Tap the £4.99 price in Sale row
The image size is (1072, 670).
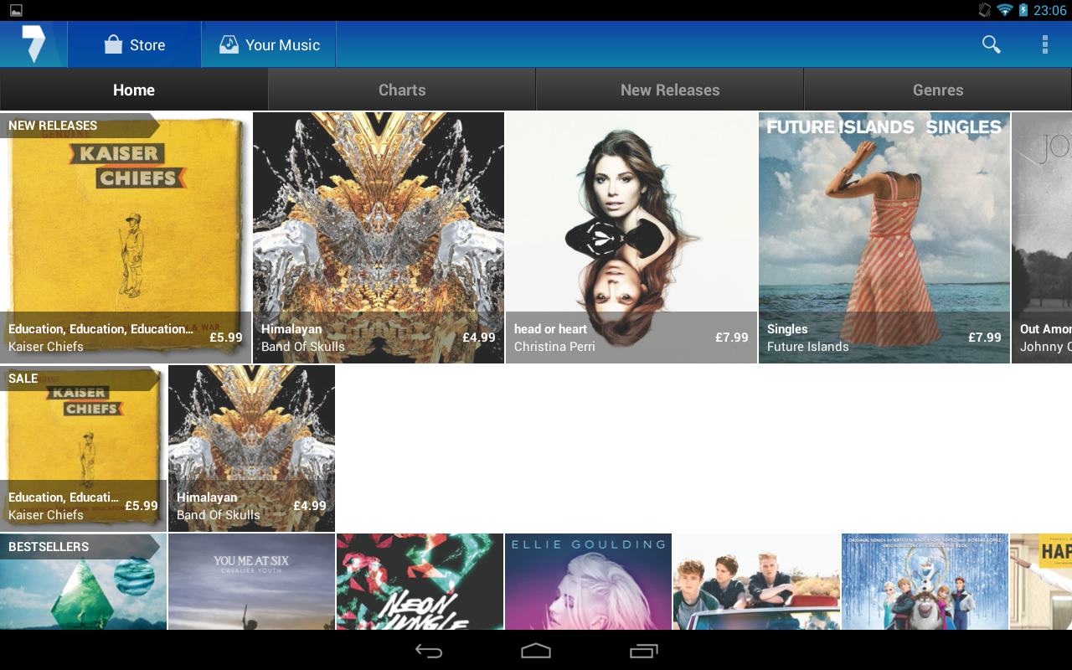[310, 506]
